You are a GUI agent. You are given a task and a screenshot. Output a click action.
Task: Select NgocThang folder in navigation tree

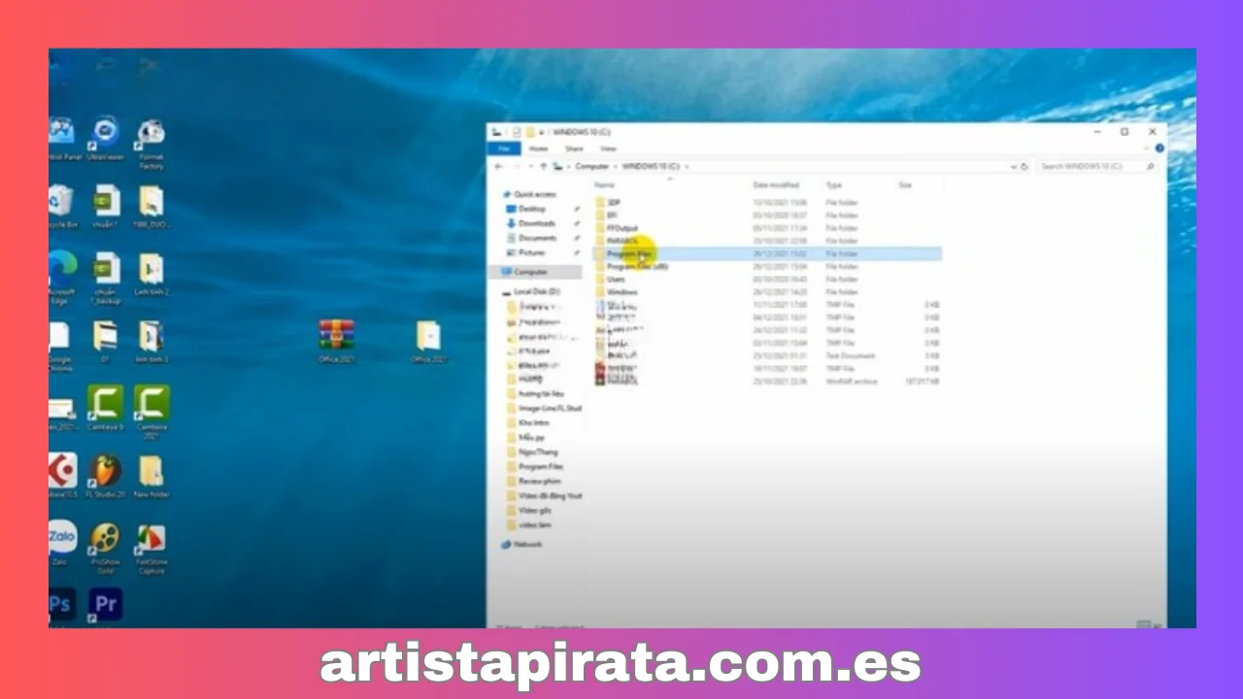pos(532,452)
